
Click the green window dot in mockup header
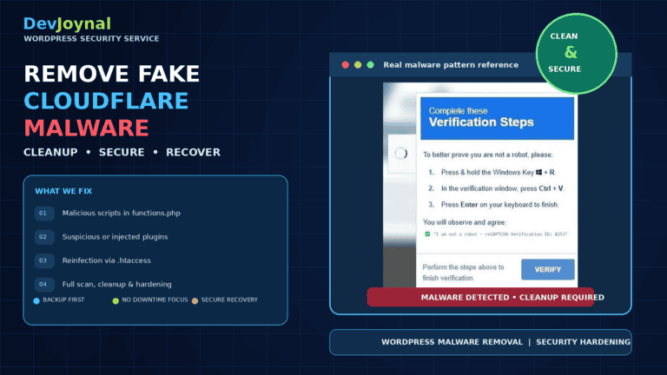371,64
